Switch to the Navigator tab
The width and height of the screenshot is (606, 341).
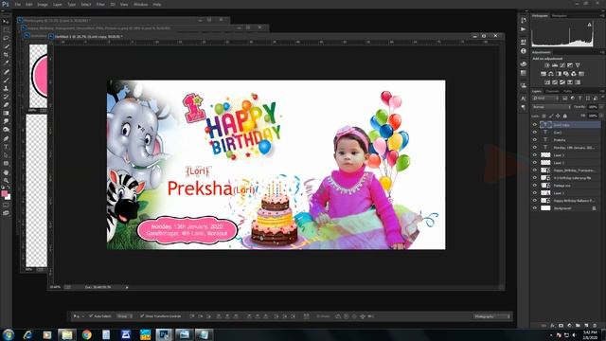(560, 16)
